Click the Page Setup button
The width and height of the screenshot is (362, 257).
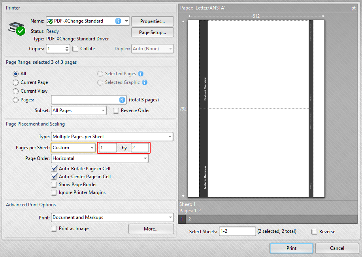[x=152, y=32]
